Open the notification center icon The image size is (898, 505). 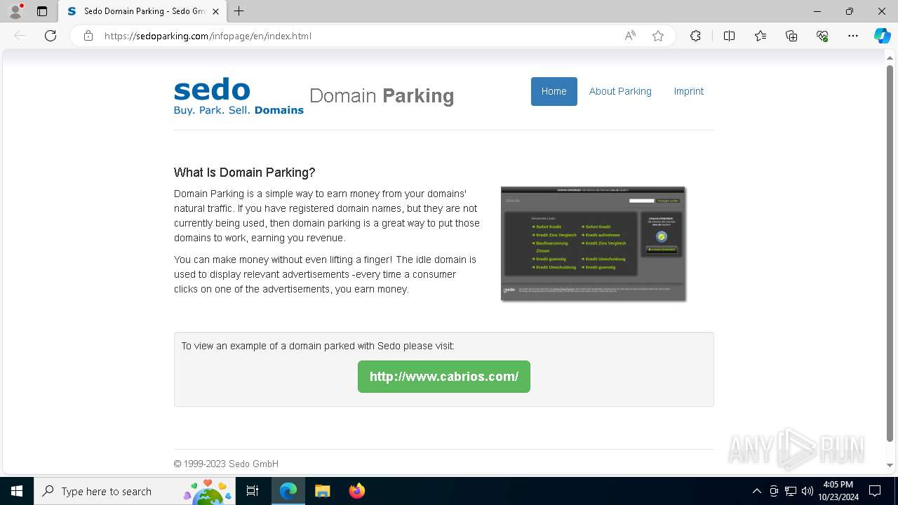pyautogui.click(x=875, y=491)
